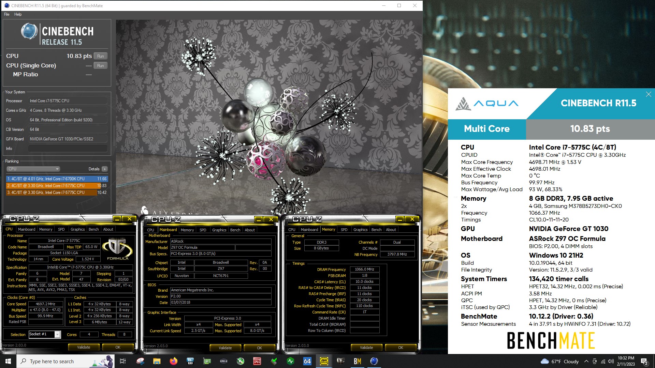Click OK in left CPU-Z window
This screenshot has width=655, height=368.
[118, 347]
